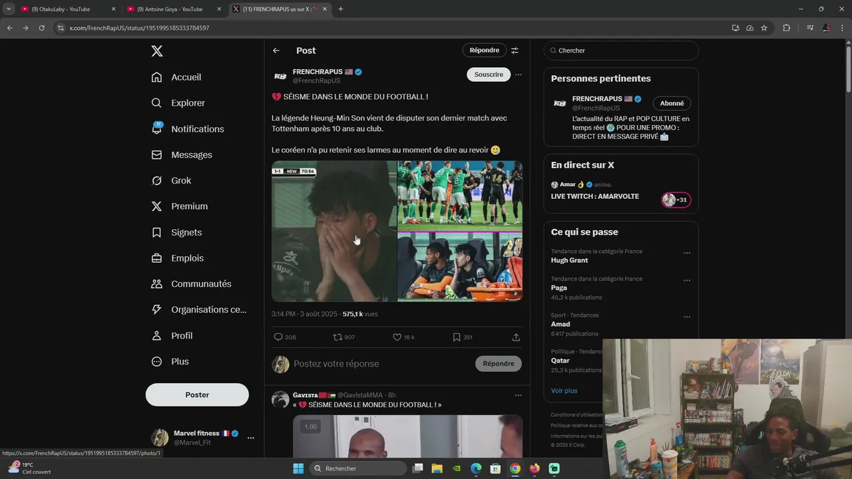The height and width of the screenshot is (479, 852).
Task: Open File Explorer from taskbar
Action: coord(437,468)
